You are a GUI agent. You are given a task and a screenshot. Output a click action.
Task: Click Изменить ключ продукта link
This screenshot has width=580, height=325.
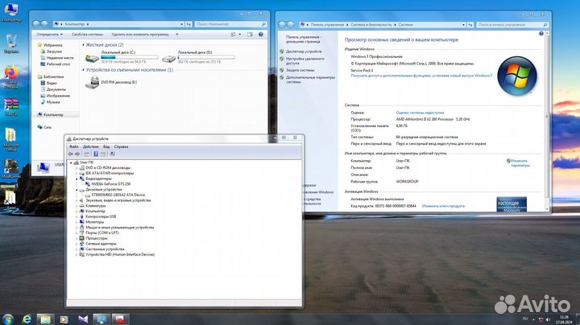pyautogui.click(x=443, y=206)
